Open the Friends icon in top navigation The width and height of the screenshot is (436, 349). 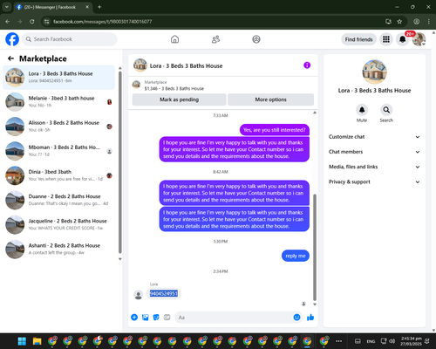(215, 39)
